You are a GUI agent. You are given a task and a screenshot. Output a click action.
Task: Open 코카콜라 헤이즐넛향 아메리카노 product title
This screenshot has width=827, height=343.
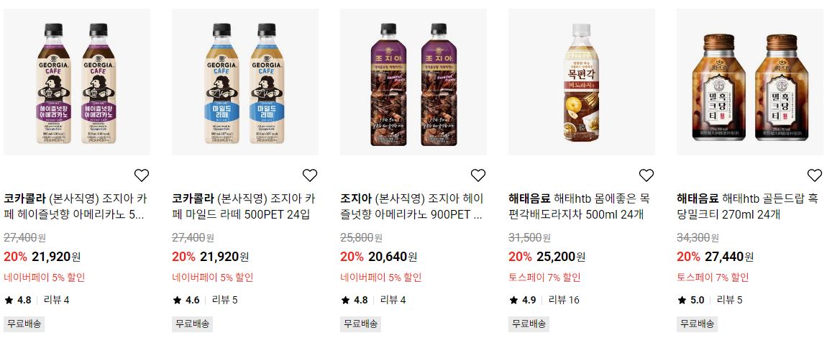[x=76, y=207]
